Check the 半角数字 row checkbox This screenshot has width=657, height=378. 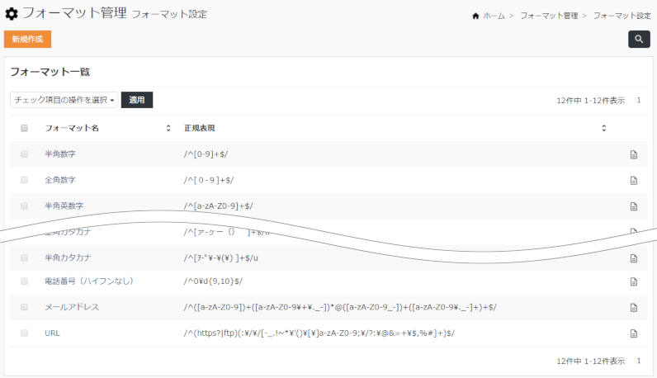(24, 154)
